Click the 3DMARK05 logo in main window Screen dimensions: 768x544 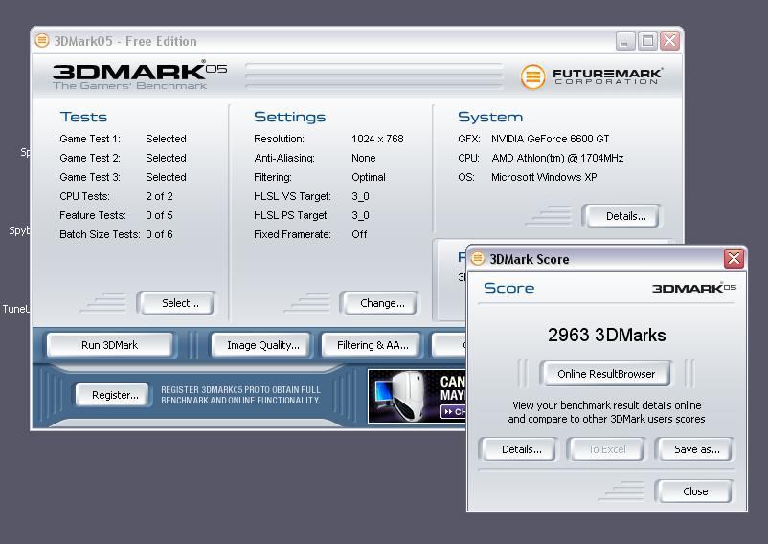140,76
